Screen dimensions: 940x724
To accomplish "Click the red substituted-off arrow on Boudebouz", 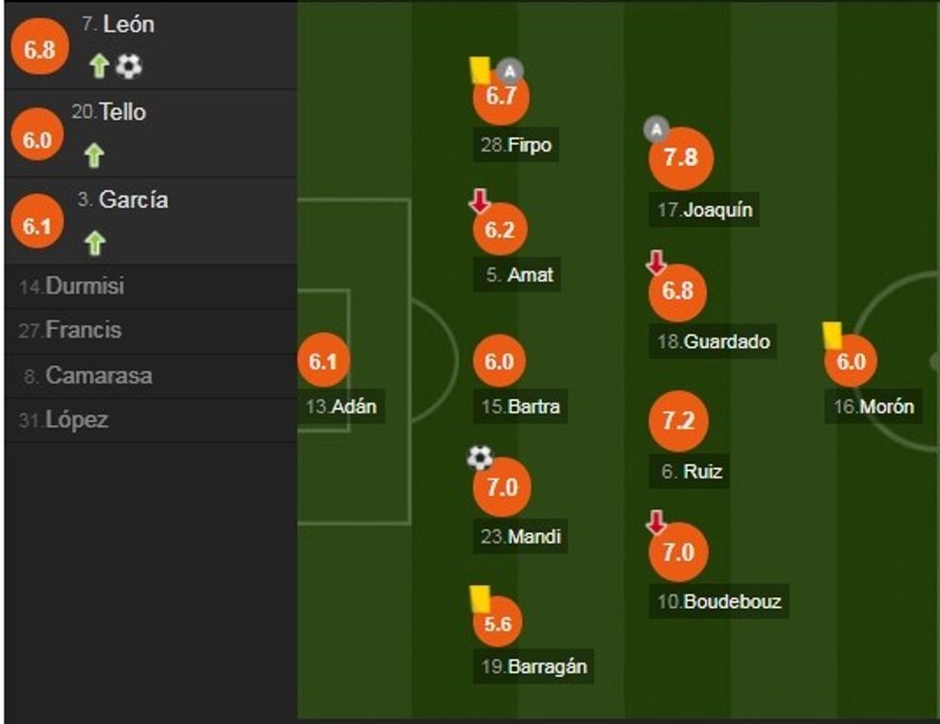I will point(656,523).
